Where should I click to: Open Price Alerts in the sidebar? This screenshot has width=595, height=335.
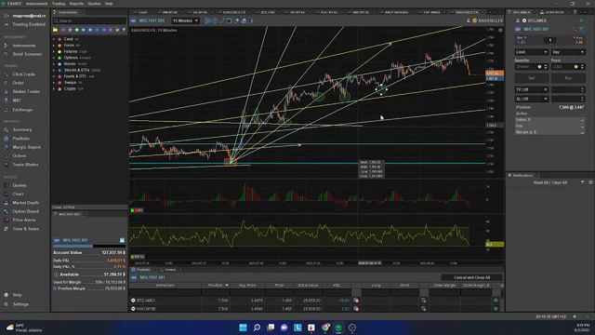24,221
